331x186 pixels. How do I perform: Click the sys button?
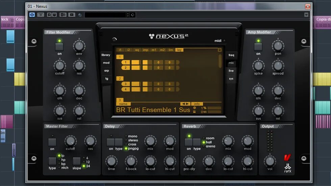[x=231, y=79]
